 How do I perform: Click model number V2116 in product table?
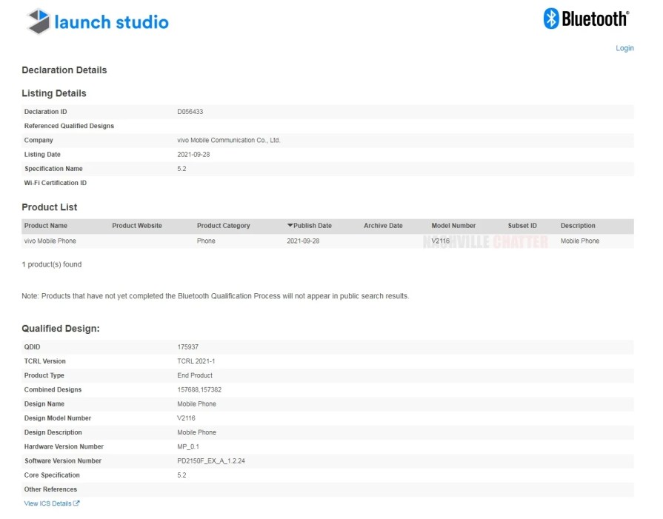tap(441, 241)
